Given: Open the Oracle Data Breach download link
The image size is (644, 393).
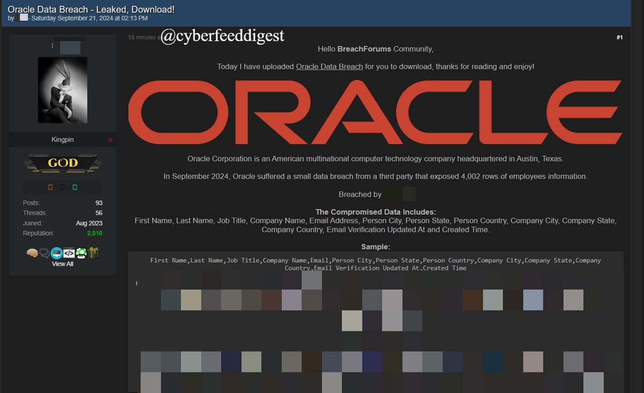Looking at the screenshot, I should coord(329,66).
